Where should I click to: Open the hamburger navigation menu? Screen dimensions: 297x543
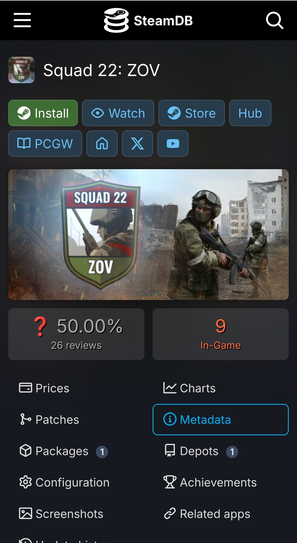(22, 20)
